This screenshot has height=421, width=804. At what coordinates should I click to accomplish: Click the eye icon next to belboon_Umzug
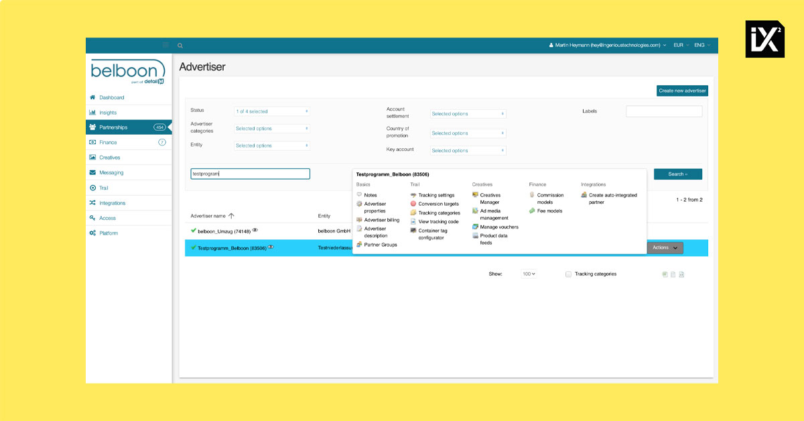coord(255,230)
